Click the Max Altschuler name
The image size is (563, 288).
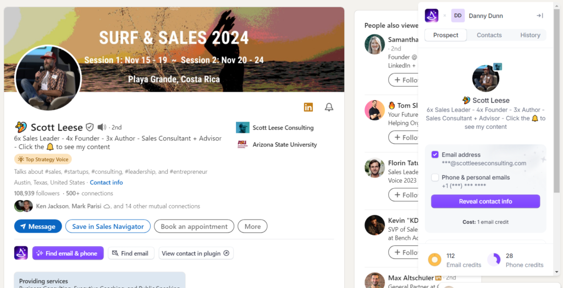click(411, 278)
